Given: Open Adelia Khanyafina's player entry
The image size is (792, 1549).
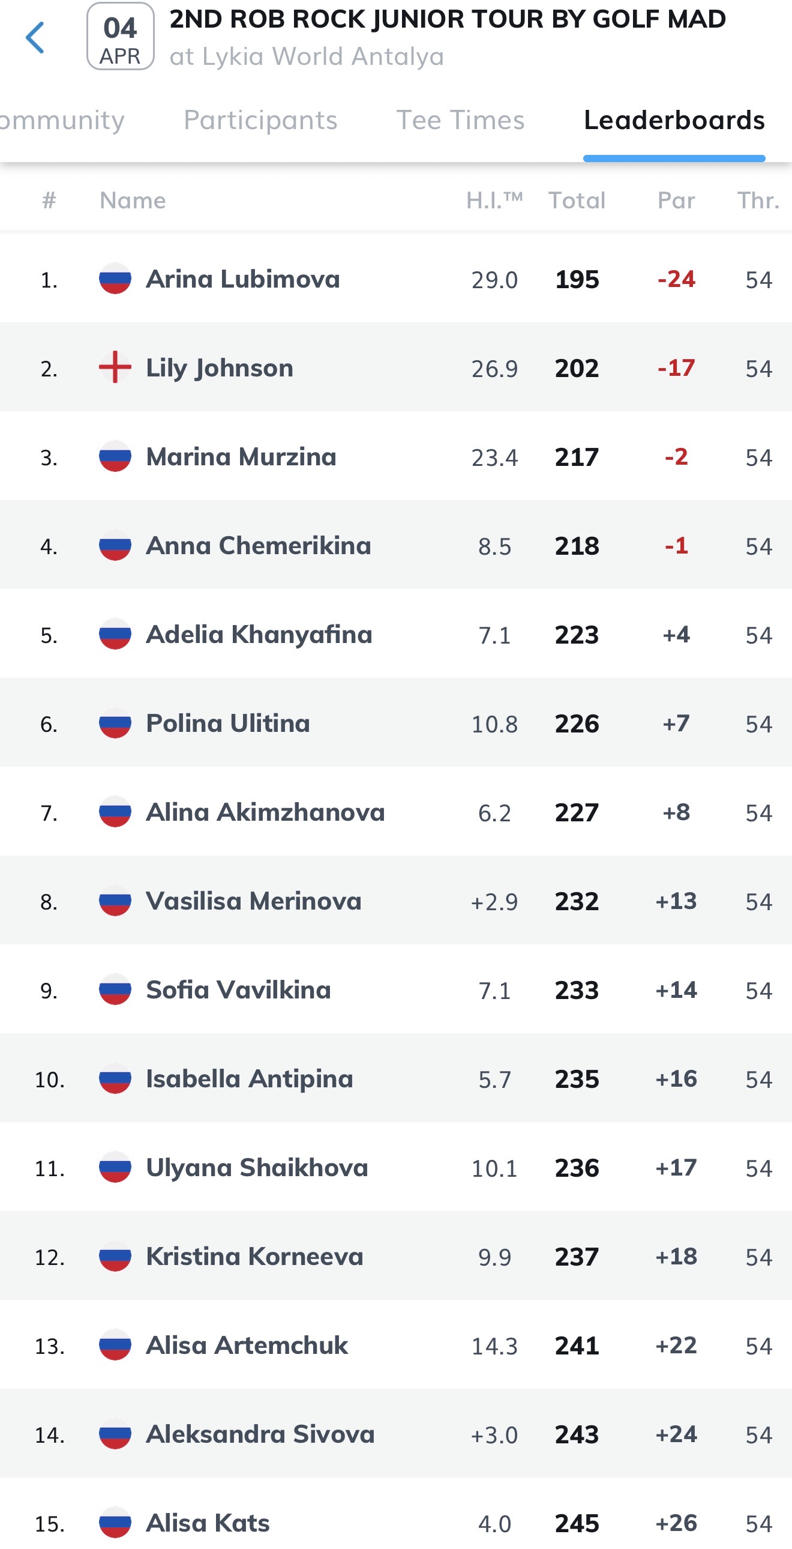Looking at the screenshot, I should (259, 635).
